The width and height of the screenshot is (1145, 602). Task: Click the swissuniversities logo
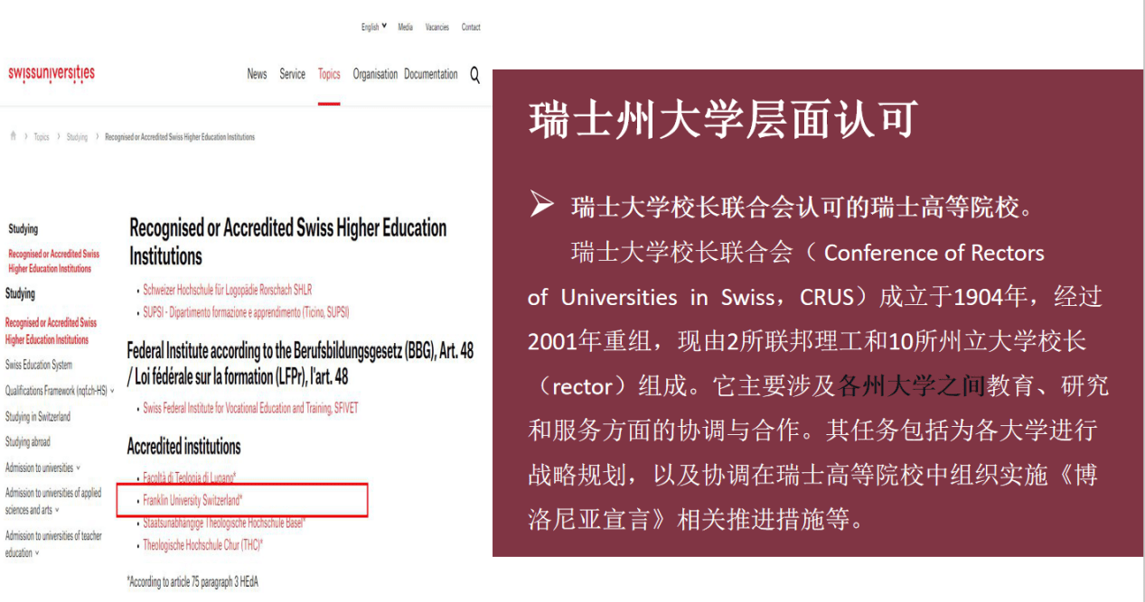(x=52, y=74)
